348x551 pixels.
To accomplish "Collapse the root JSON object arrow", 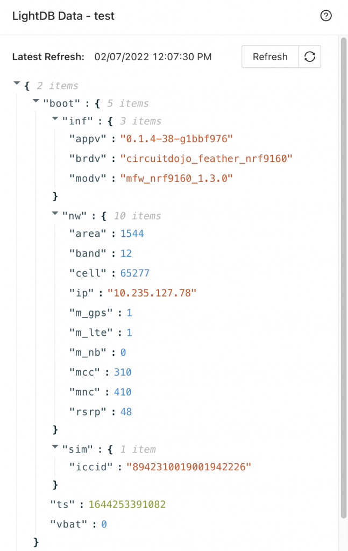I will point(17,83).
